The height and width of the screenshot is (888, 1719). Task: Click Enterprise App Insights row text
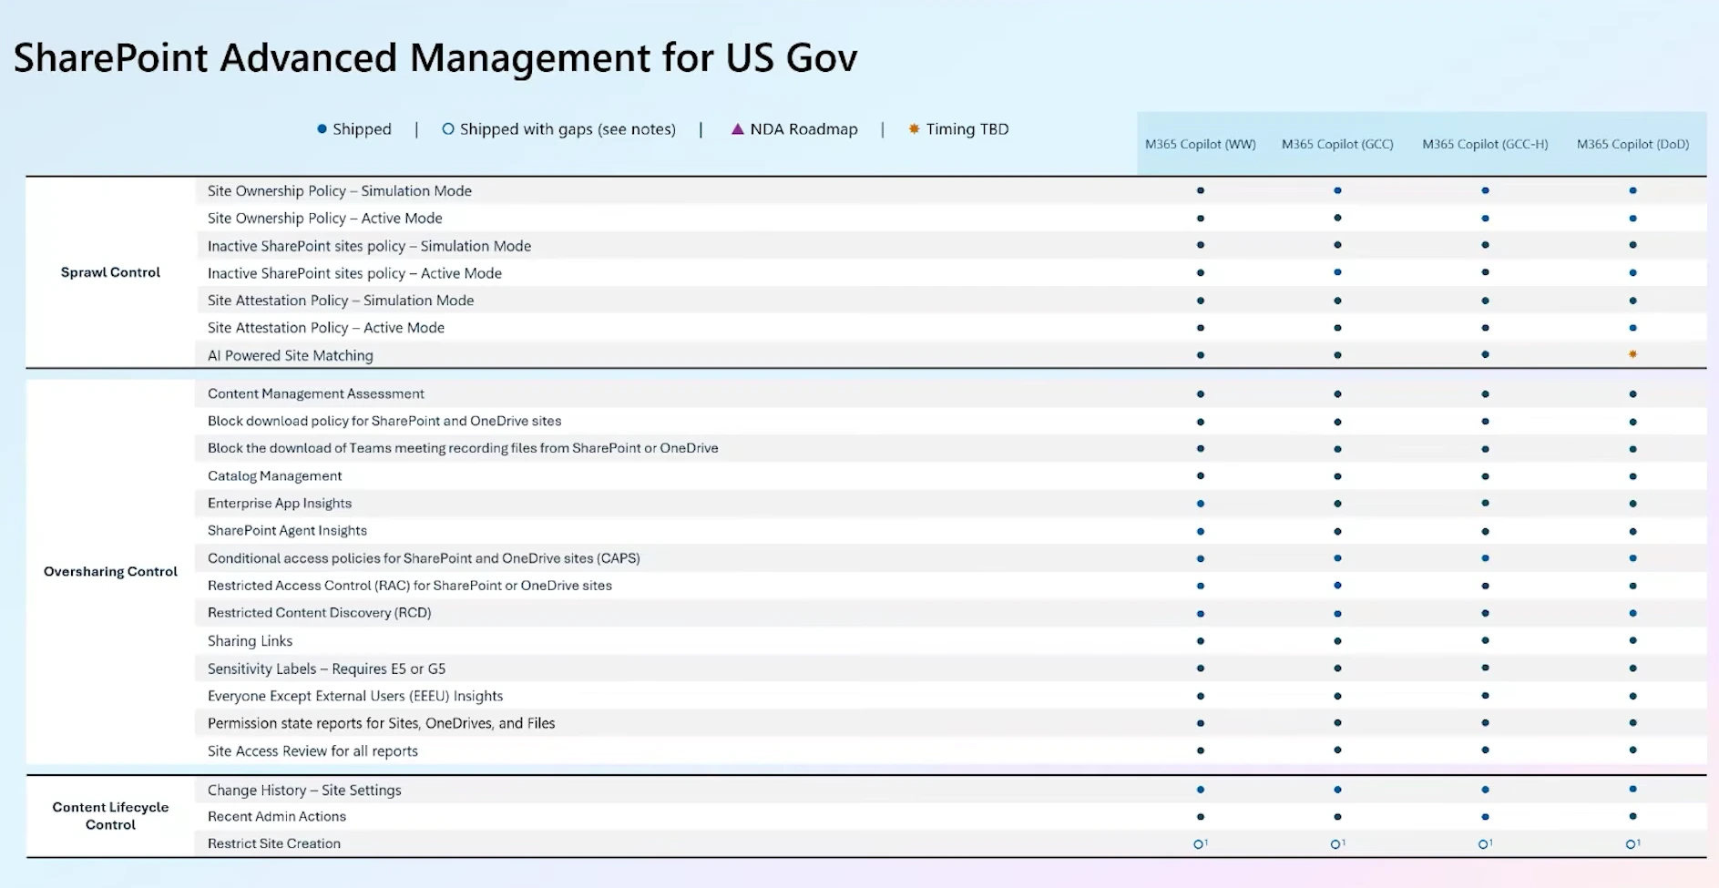pyautogui.click(x=280, y=503)
